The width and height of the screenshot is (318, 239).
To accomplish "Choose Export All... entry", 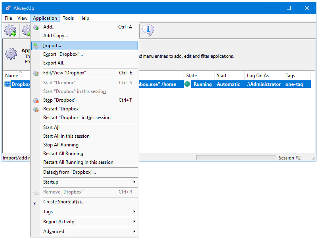I will coord(84,63).
